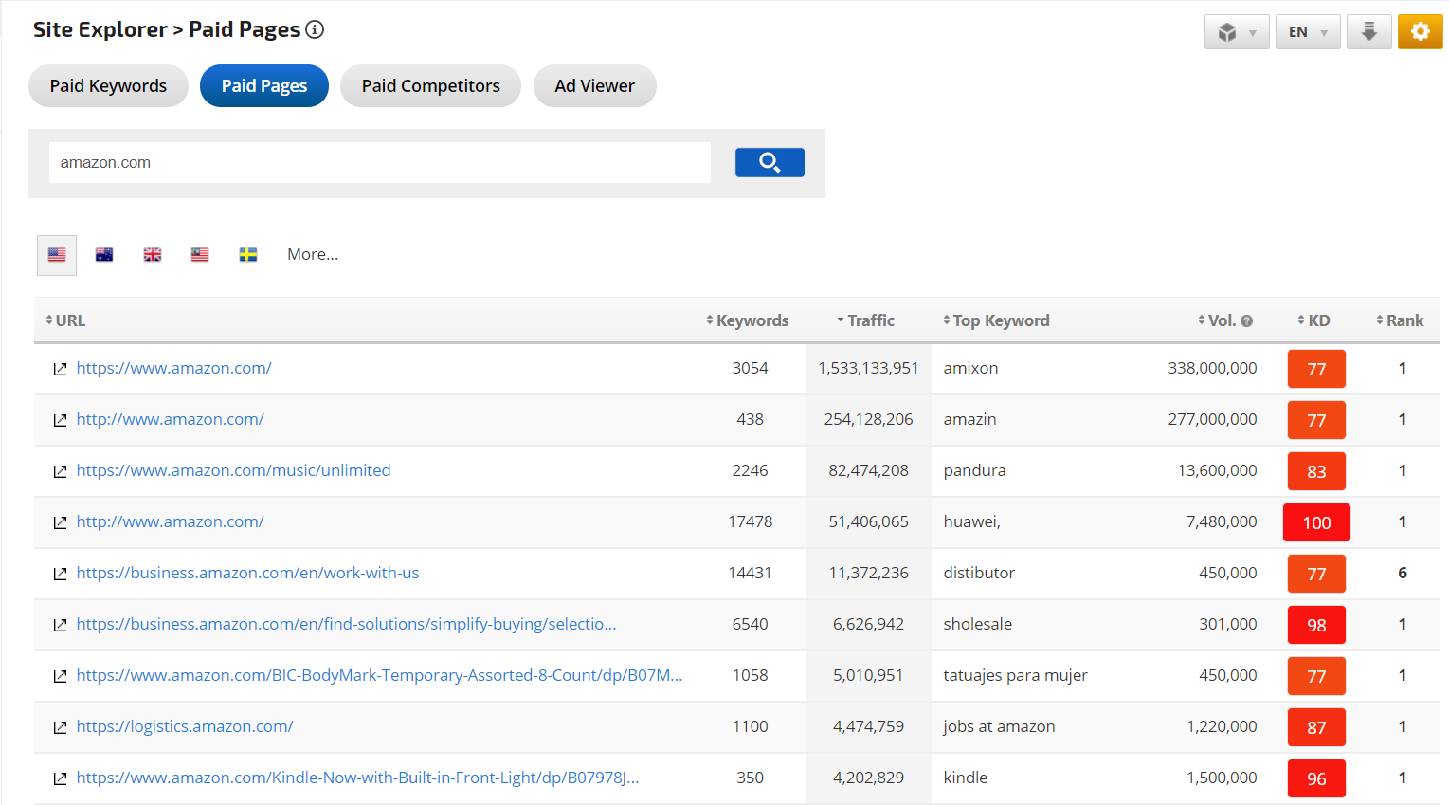
Task: Click the red KD 100 badge
Action: tap(1315, 522)
